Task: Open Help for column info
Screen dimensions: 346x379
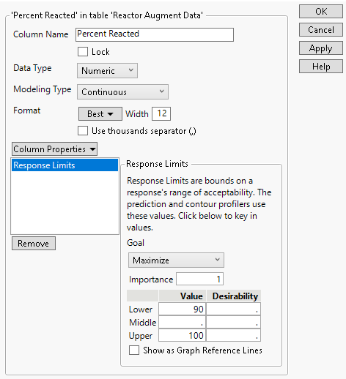Action: click(x=321, y=67)
